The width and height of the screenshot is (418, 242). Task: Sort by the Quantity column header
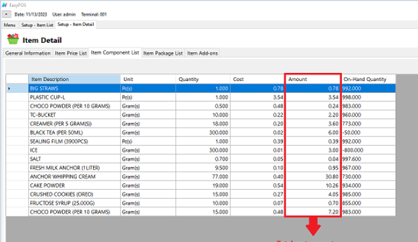click(203, 79)
